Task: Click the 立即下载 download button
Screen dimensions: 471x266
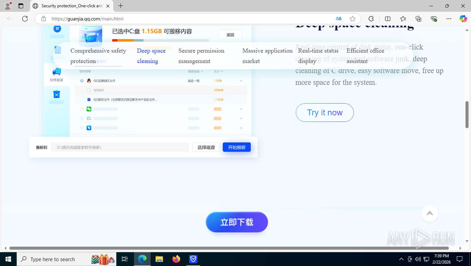Action: 237,222
